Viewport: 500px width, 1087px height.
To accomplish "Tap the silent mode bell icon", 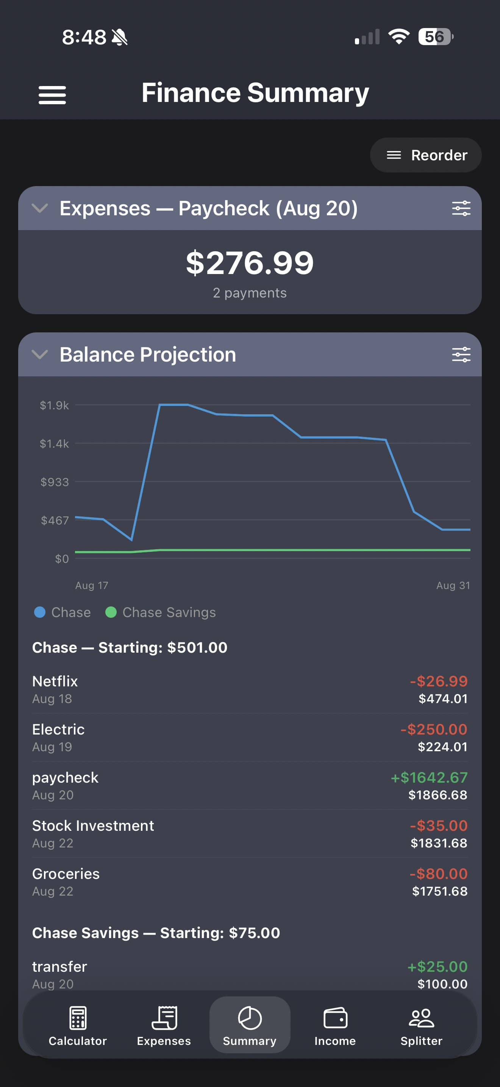I will [120, 37].
